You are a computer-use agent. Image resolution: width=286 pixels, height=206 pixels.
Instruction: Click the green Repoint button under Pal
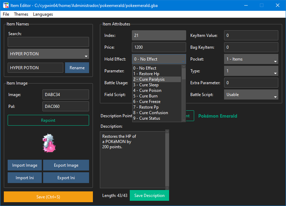click(48, 120)
